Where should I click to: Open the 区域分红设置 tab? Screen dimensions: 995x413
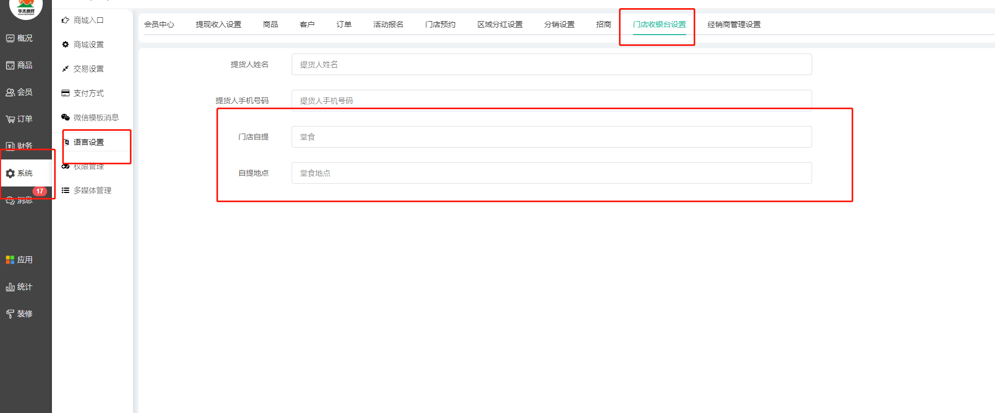[x=500, y=25]
